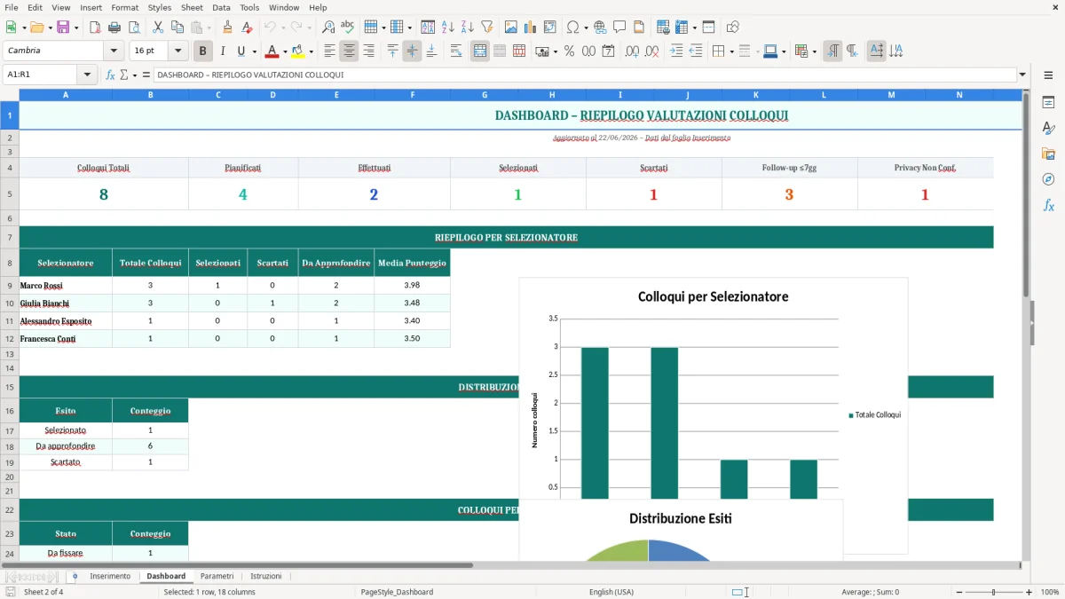1065x599 pixels.
Task: Adjust the zoom slider in status bar
Action: pos(994,592)
